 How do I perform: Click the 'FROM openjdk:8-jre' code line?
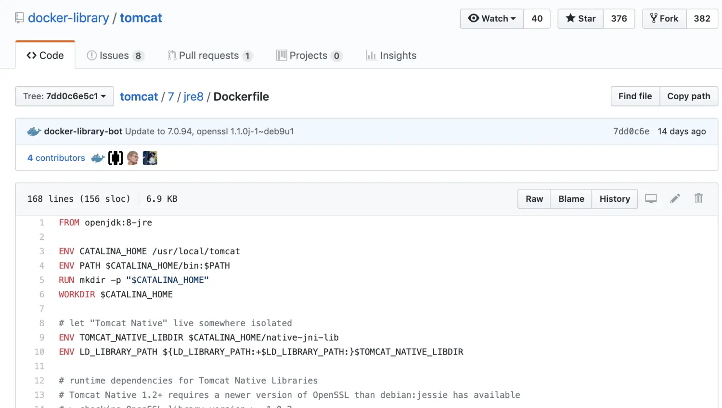click(105, 223)
